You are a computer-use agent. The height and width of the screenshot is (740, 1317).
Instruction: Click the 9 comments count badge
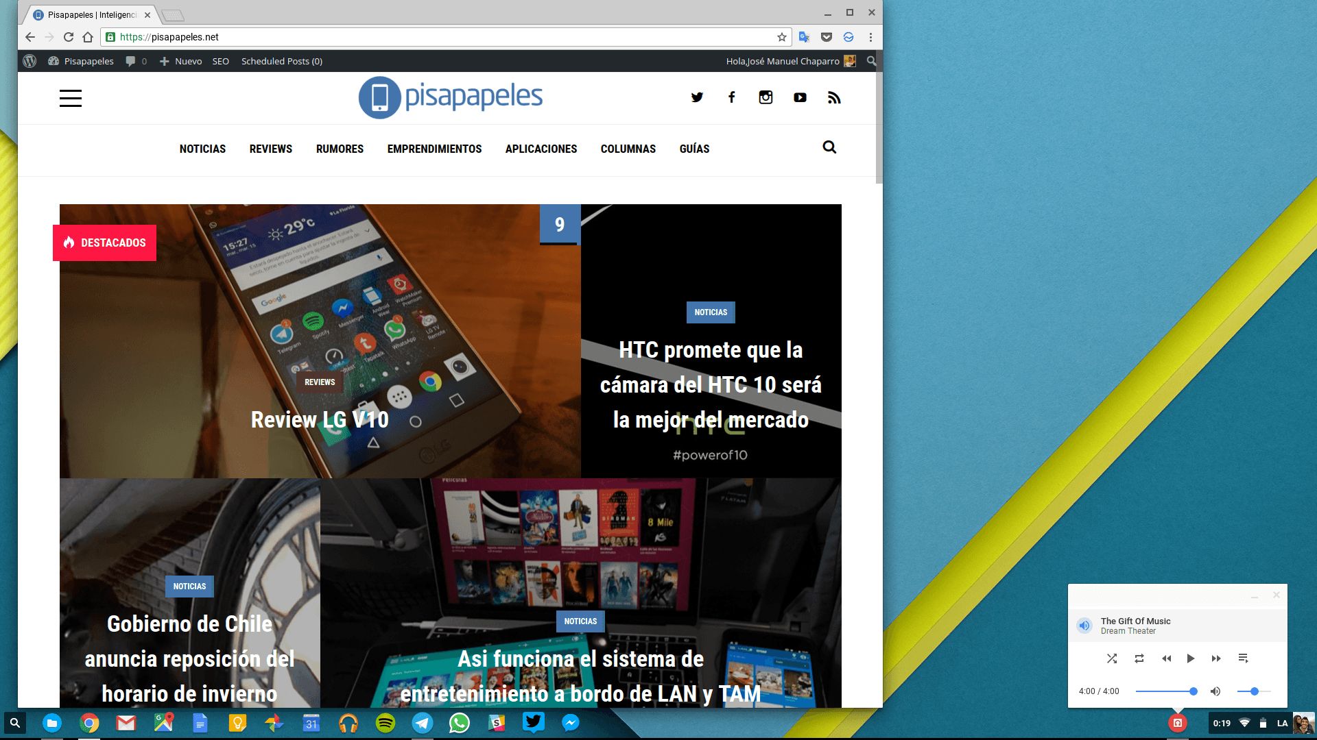560,224
